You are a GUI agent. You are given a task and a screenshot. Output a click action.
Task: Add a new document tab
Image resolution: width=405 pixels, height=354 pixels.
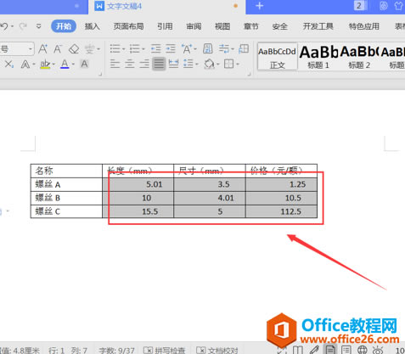pyautogui.click(x=259, y=6)
